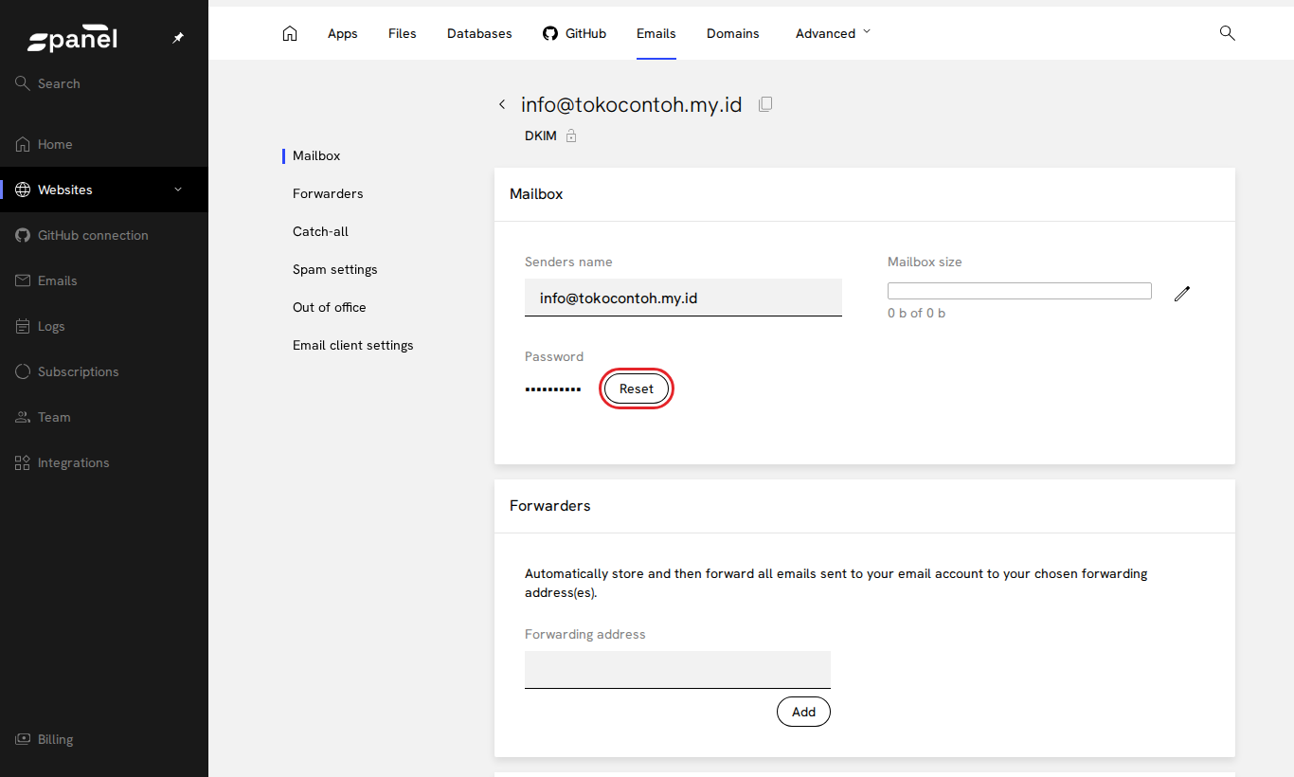Open the Advanced dropdown menu
The width and height of the screenshot is (1294, 777).
pyautogui.click(x=833, y=33)
